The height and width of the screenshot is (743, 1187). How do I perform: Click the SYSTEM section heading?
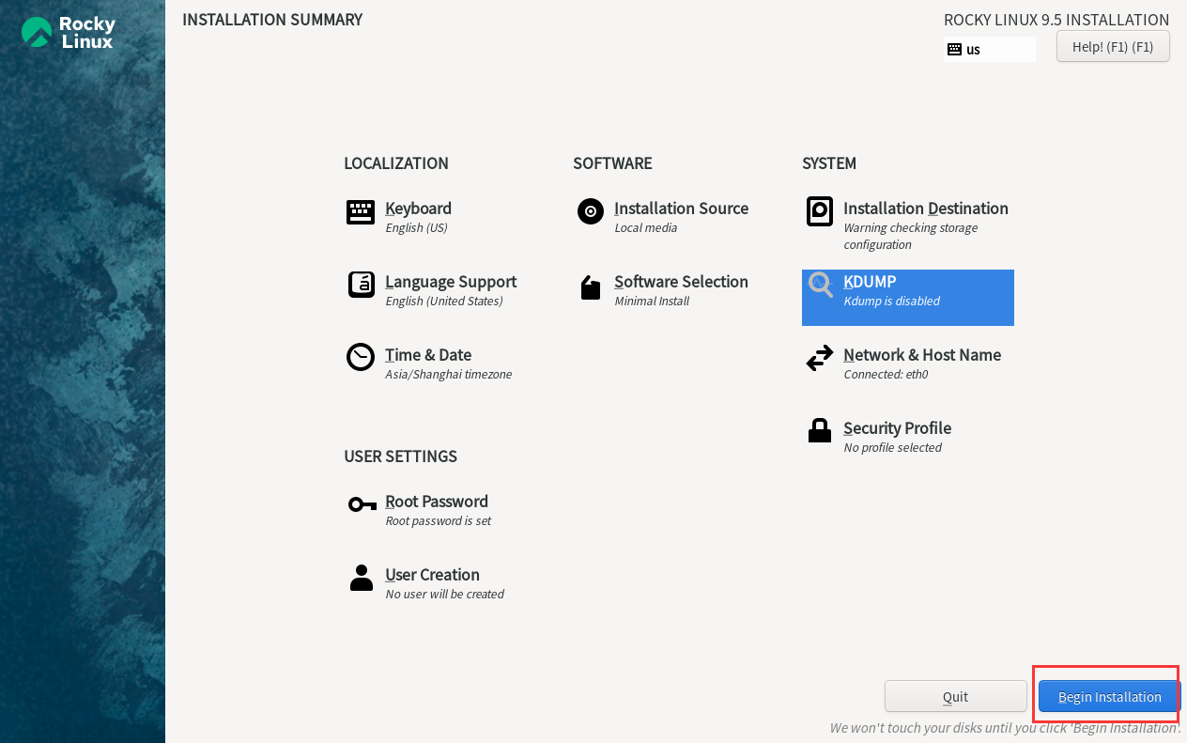click(x=829, y=163)
